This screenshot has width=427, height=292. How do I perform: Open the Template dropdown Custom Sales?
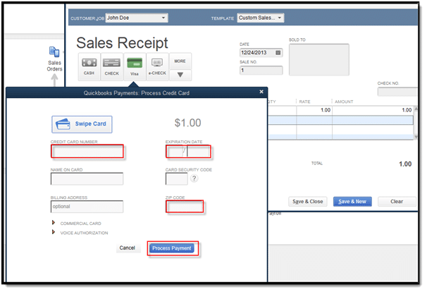260,18
